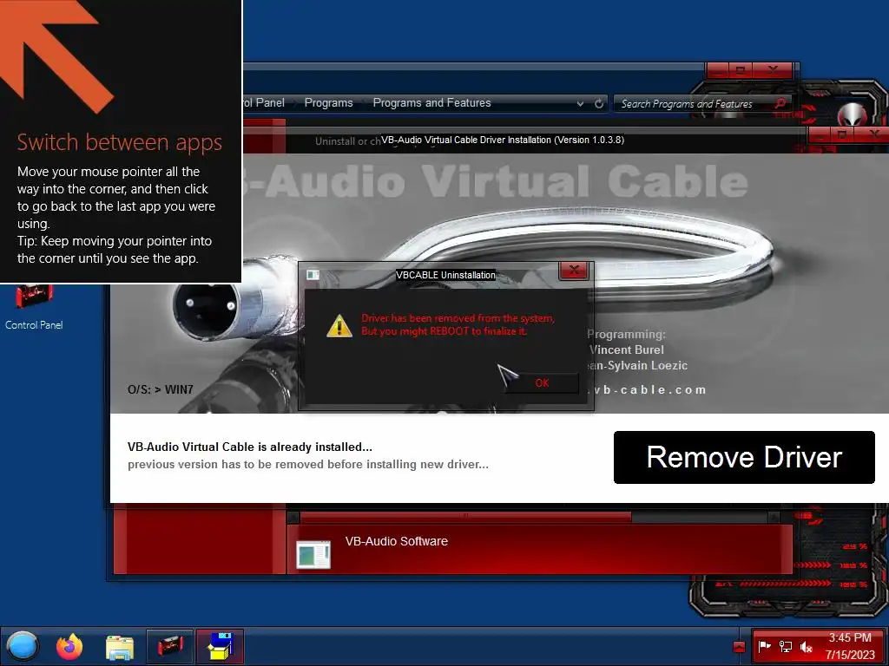Viewport: 889px width, 666px height.
Task: Close the VBCABLE Uninstallation dialog
Action: [575, 271]
